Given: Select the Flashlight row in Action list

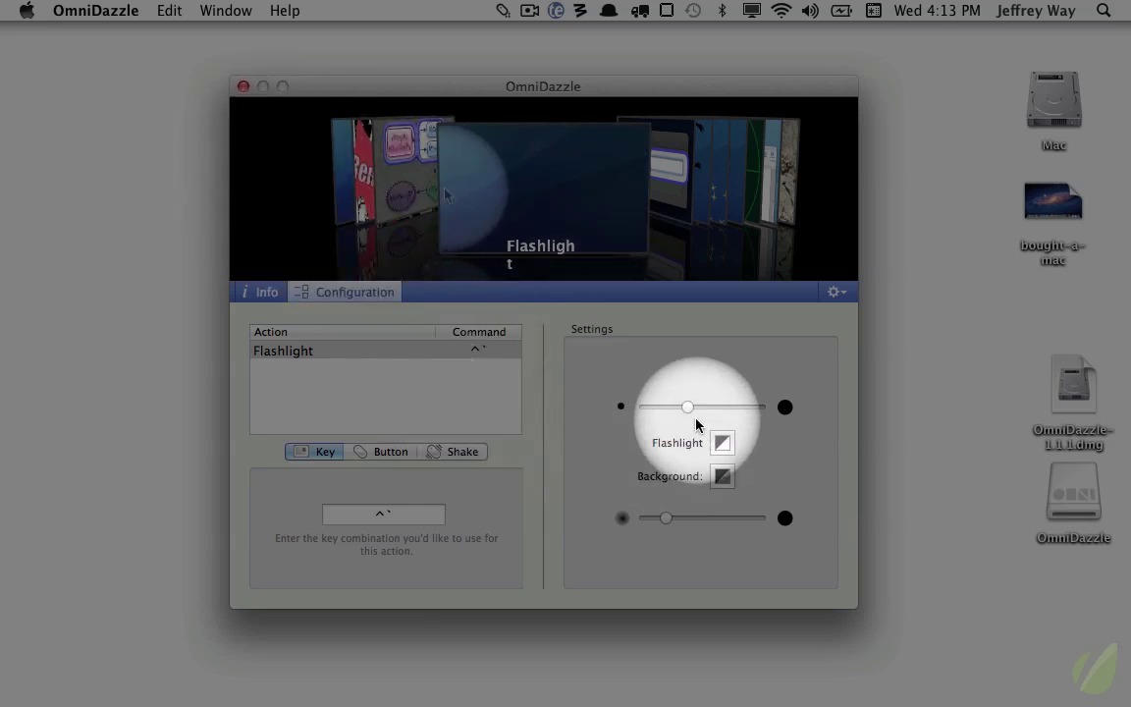Looking at the screenshot, I should (386, 351).
